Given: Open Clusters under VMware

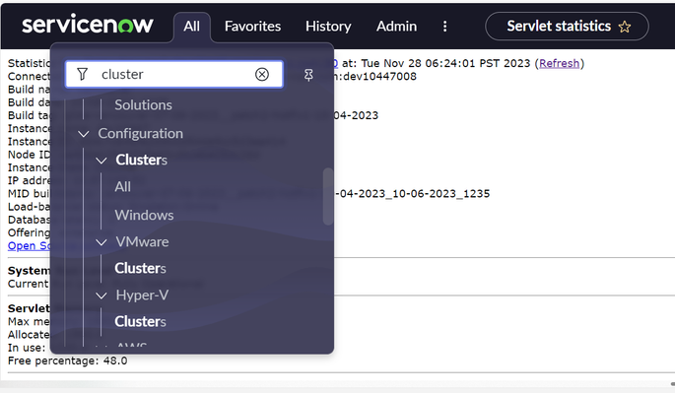Looking at the screenshot, I should pyautogui.click(x=140, y=268).
